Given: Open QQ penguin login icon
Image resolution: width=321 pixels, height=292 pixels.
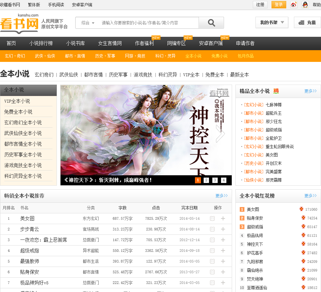Looking at the screenshot, I should click(x=305, y=4).
